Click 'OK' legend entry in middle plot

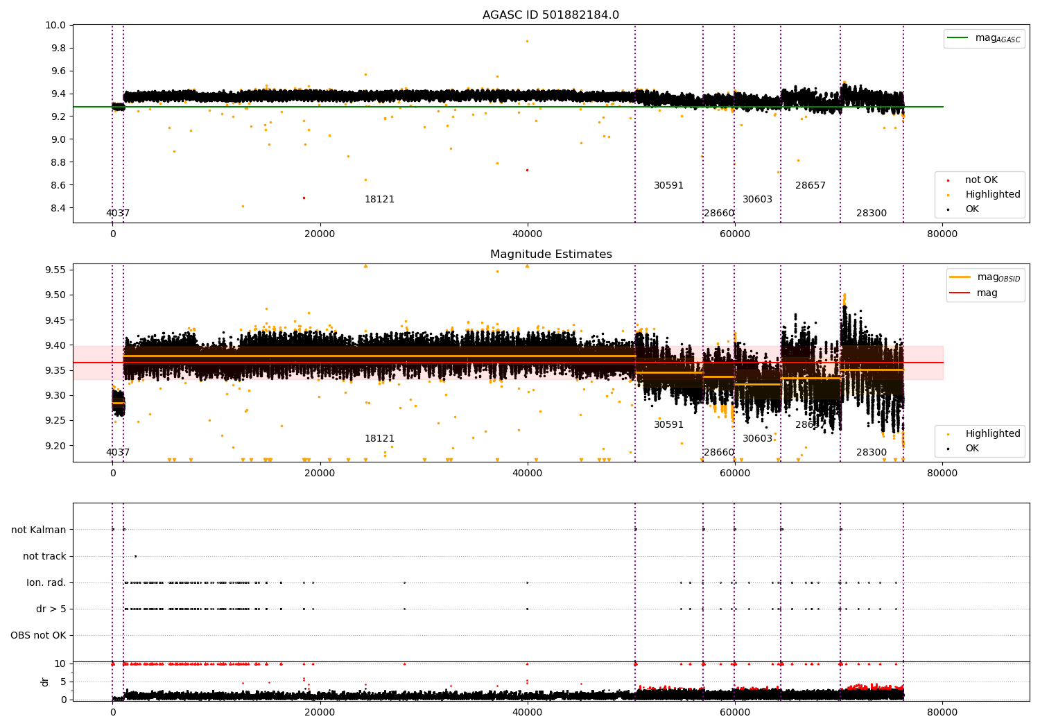(x=962, y=449)
